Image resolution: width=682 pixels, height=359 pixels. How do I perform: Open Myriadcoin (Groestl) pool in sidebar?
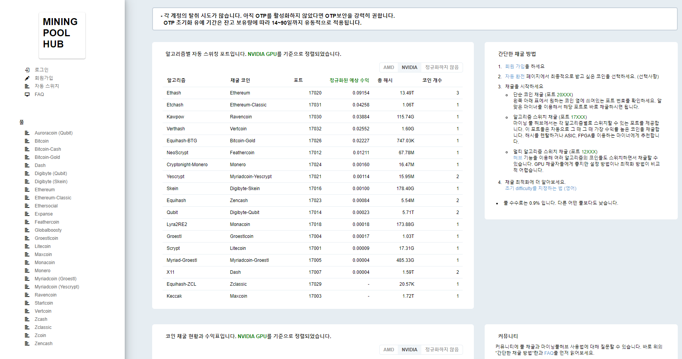(x=56, y=279)
